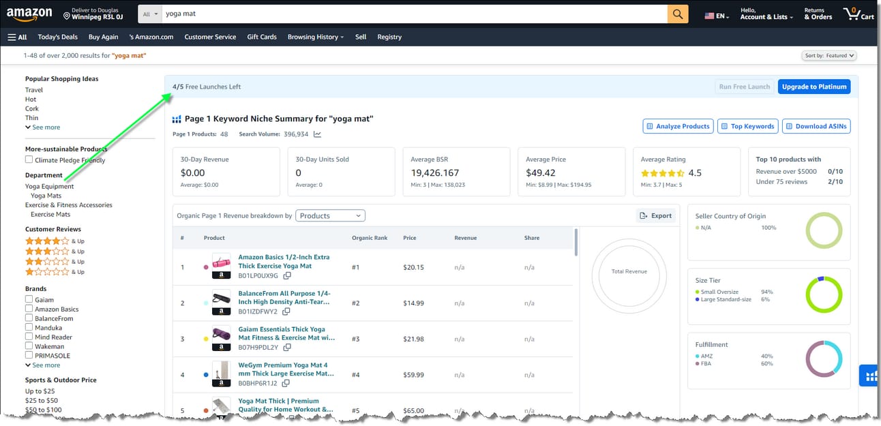Expand See more under Brands
The width and height of the screenshot is (881, 426).
[42, 365]
